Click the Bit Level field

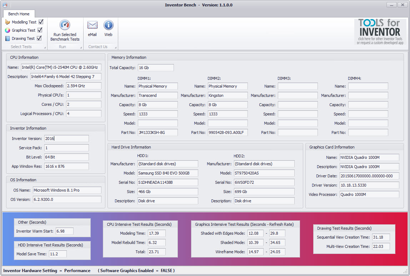click(66, 157)
